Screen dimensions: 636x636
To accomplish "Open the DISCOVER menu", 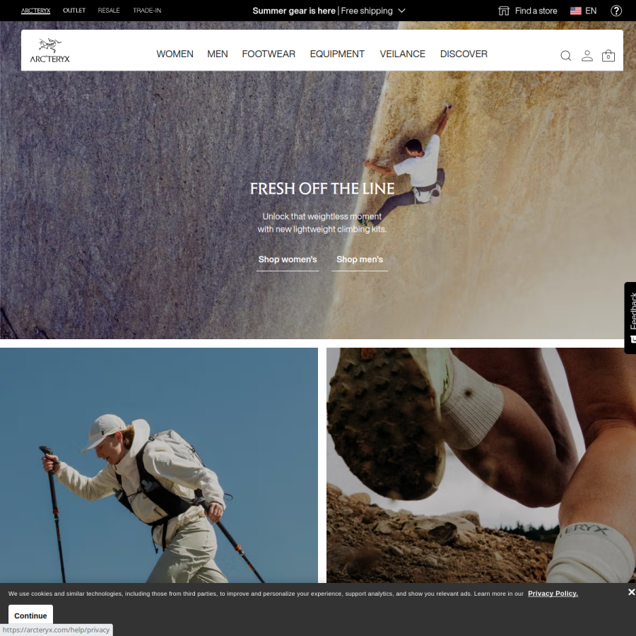I will tap(464, 54).
